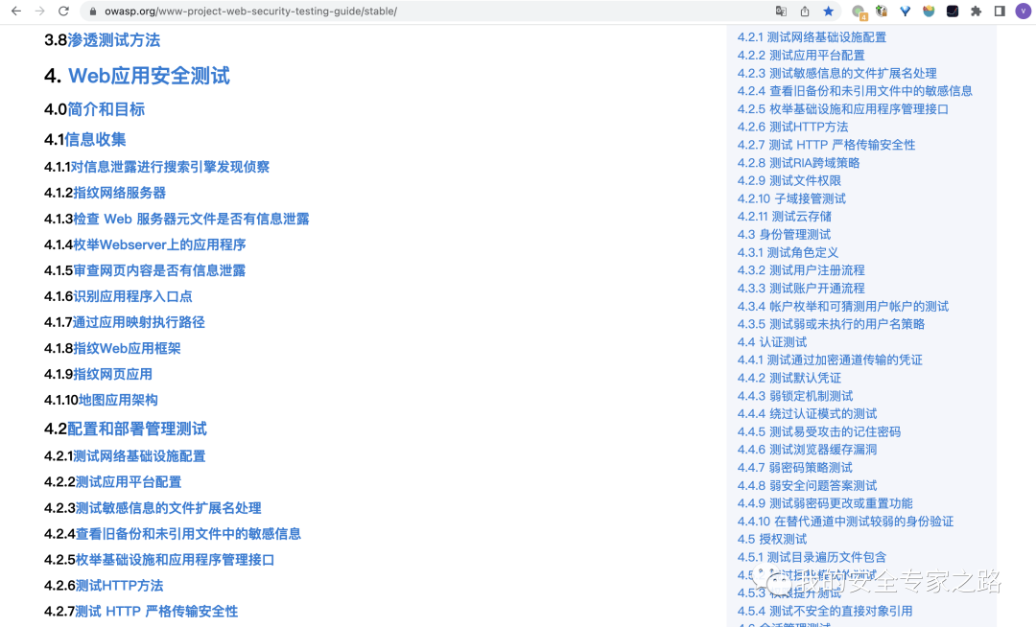Open the blue funnel extension
Viewport: 1036px width, 627px height.
906,12
